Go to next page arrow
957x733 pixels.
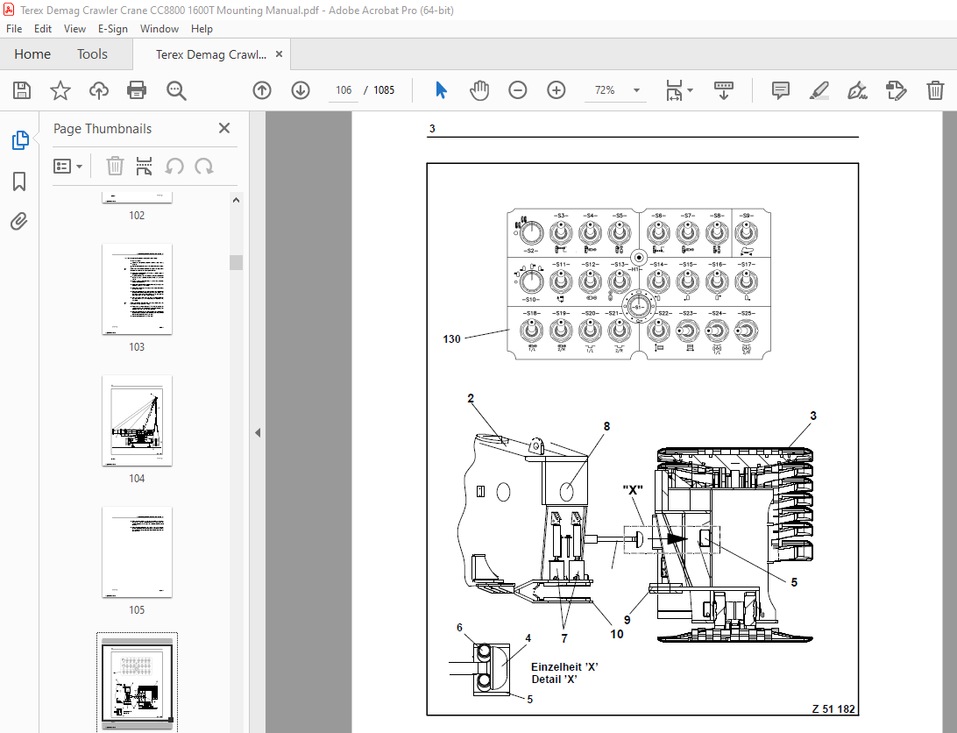click(301, 90)
